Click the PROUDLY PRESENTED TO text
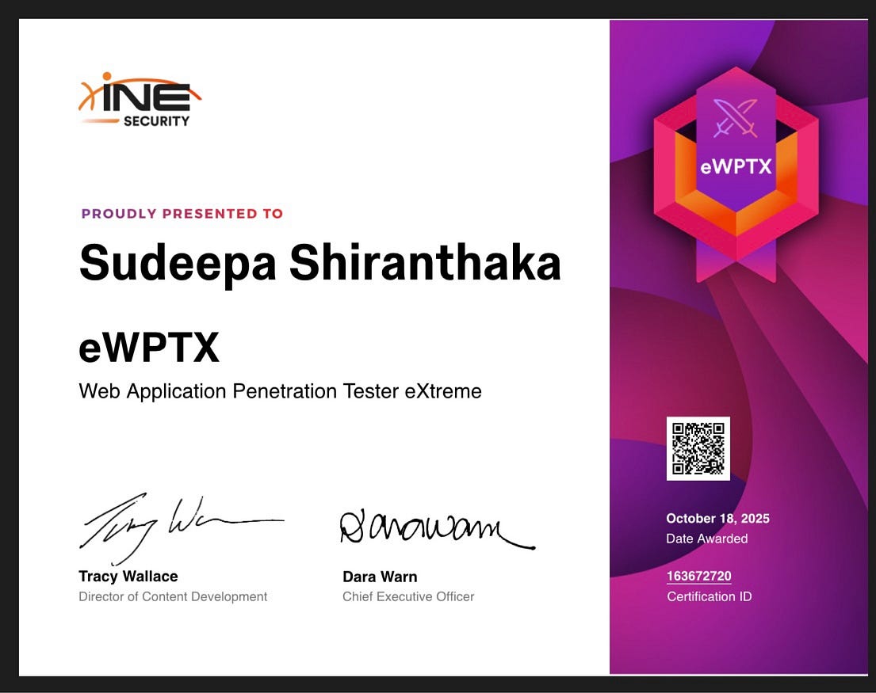Viewport: 876px width, 693px height. [x=182, y=213]
